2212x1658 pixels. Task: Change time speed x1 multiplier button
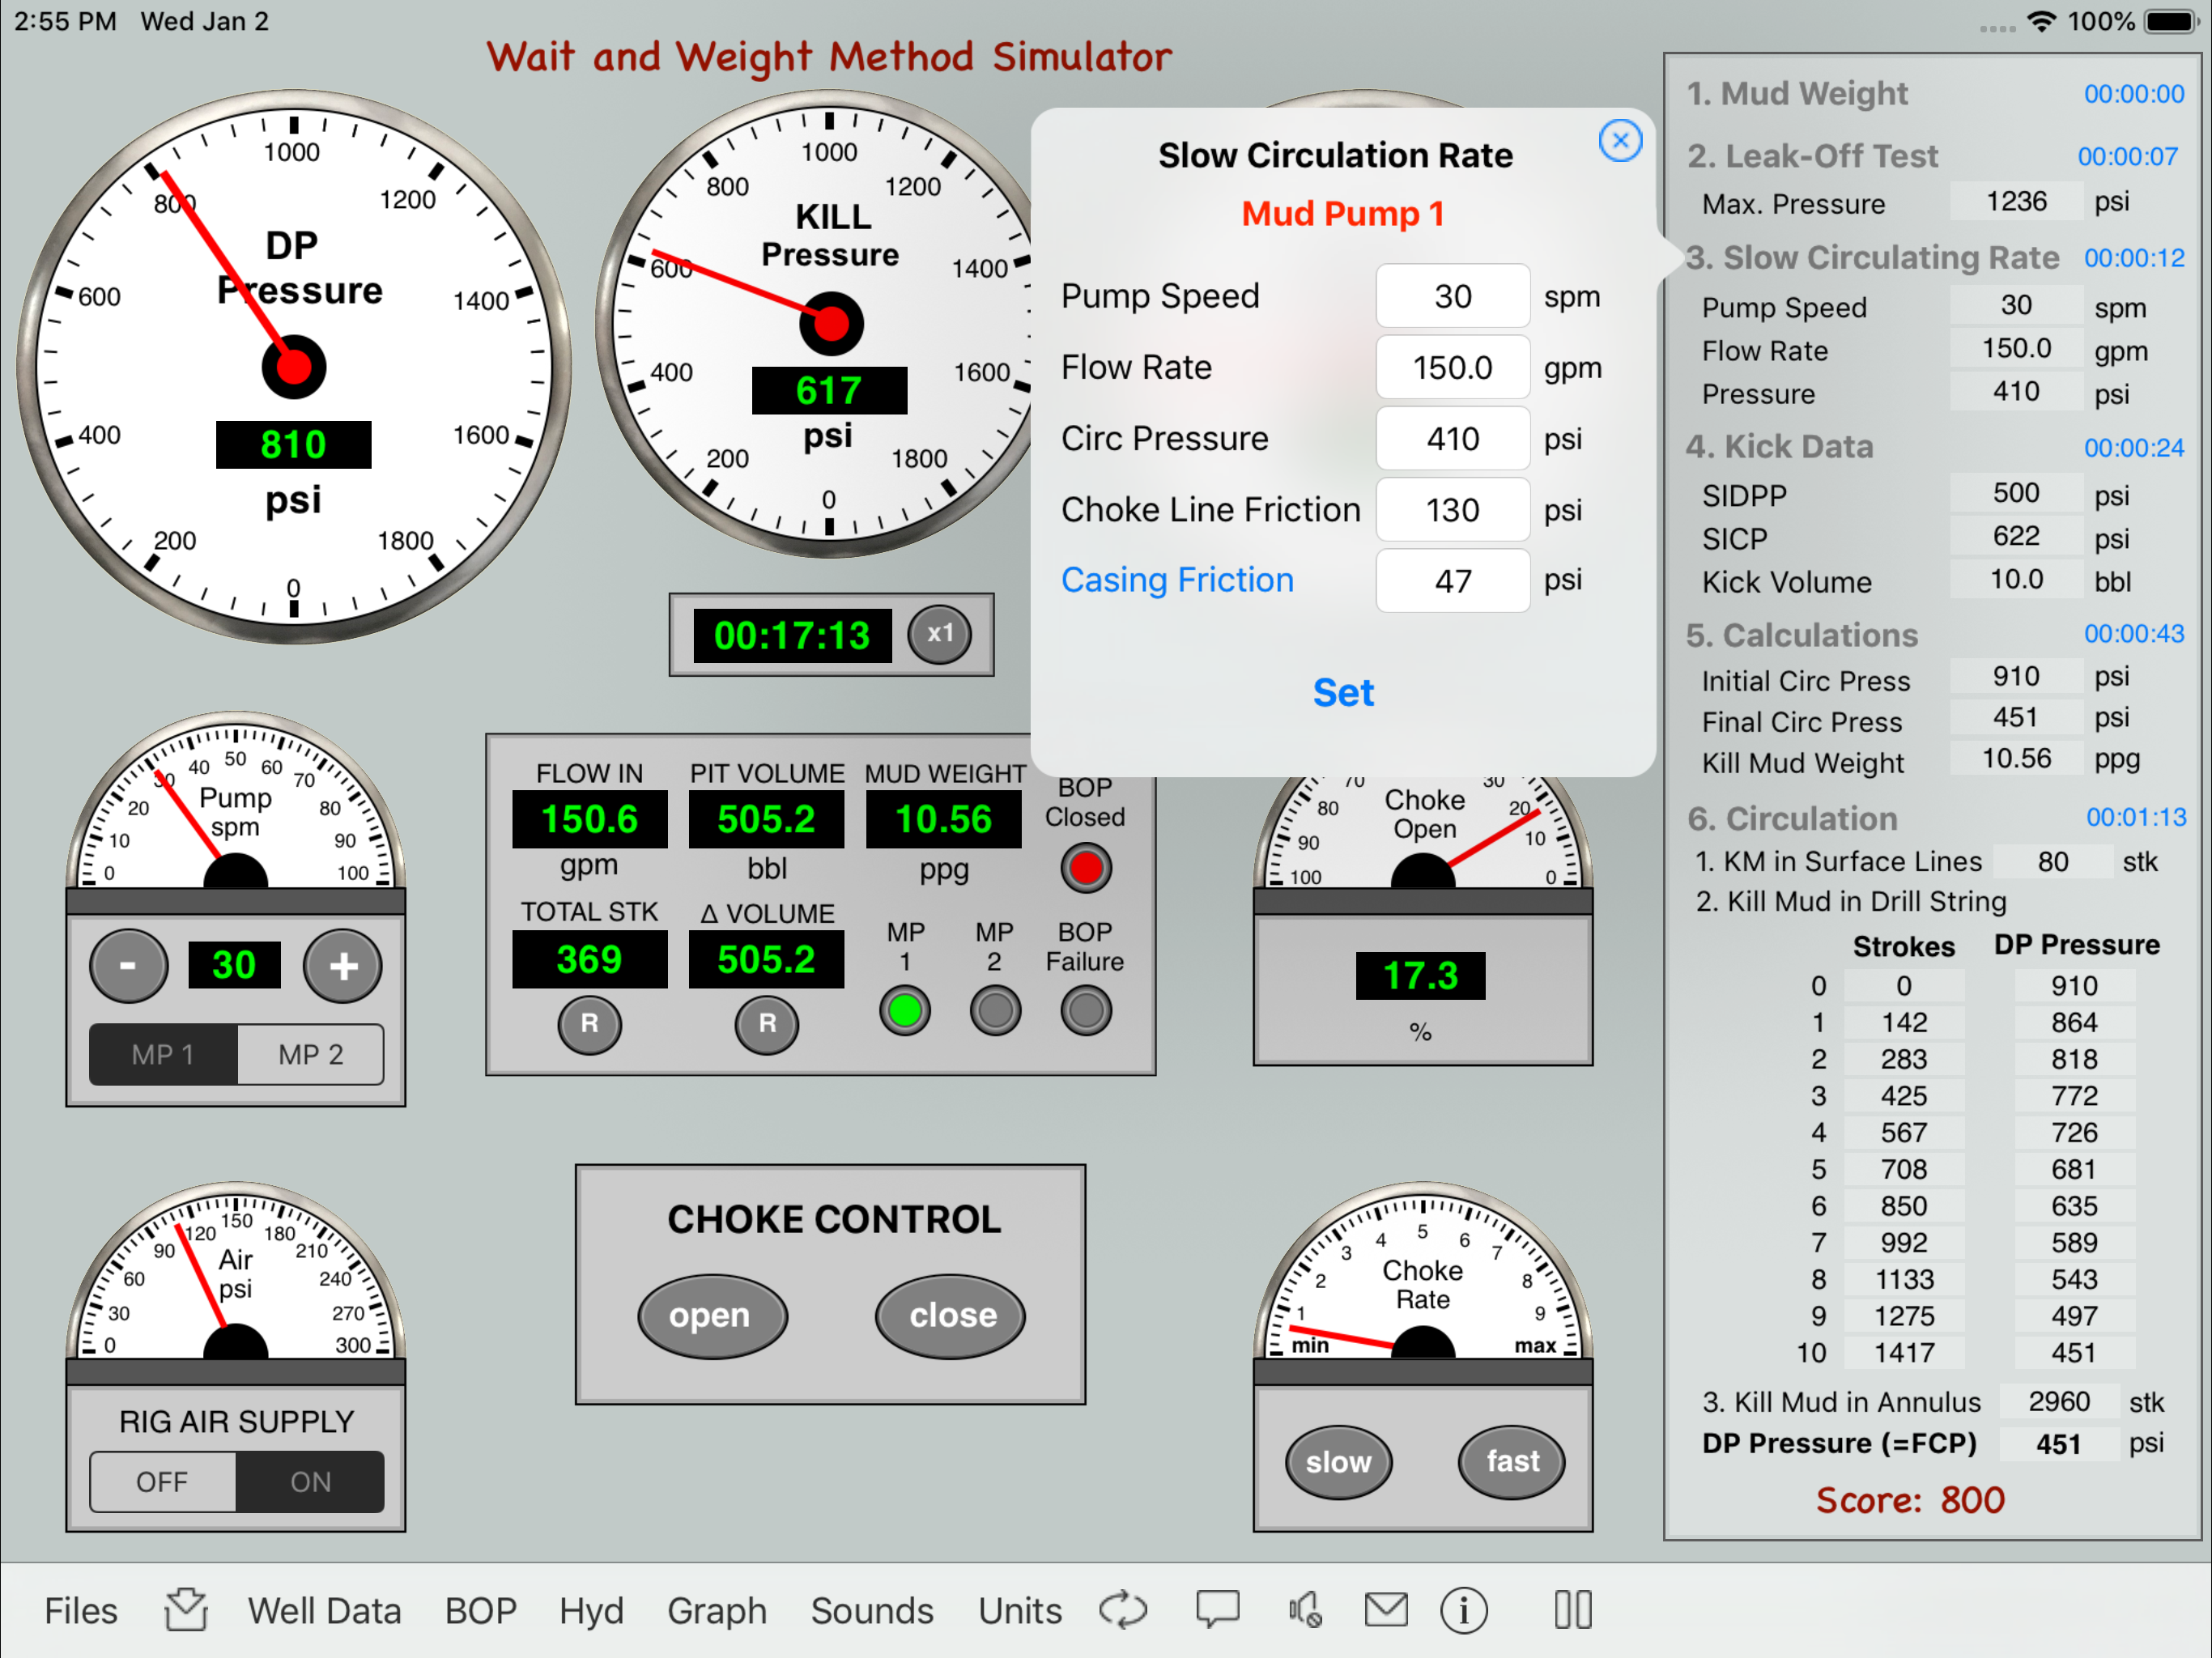939,634
